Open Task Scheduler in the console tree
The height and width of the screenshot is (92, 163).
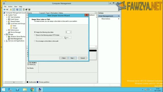coord(15,17)
